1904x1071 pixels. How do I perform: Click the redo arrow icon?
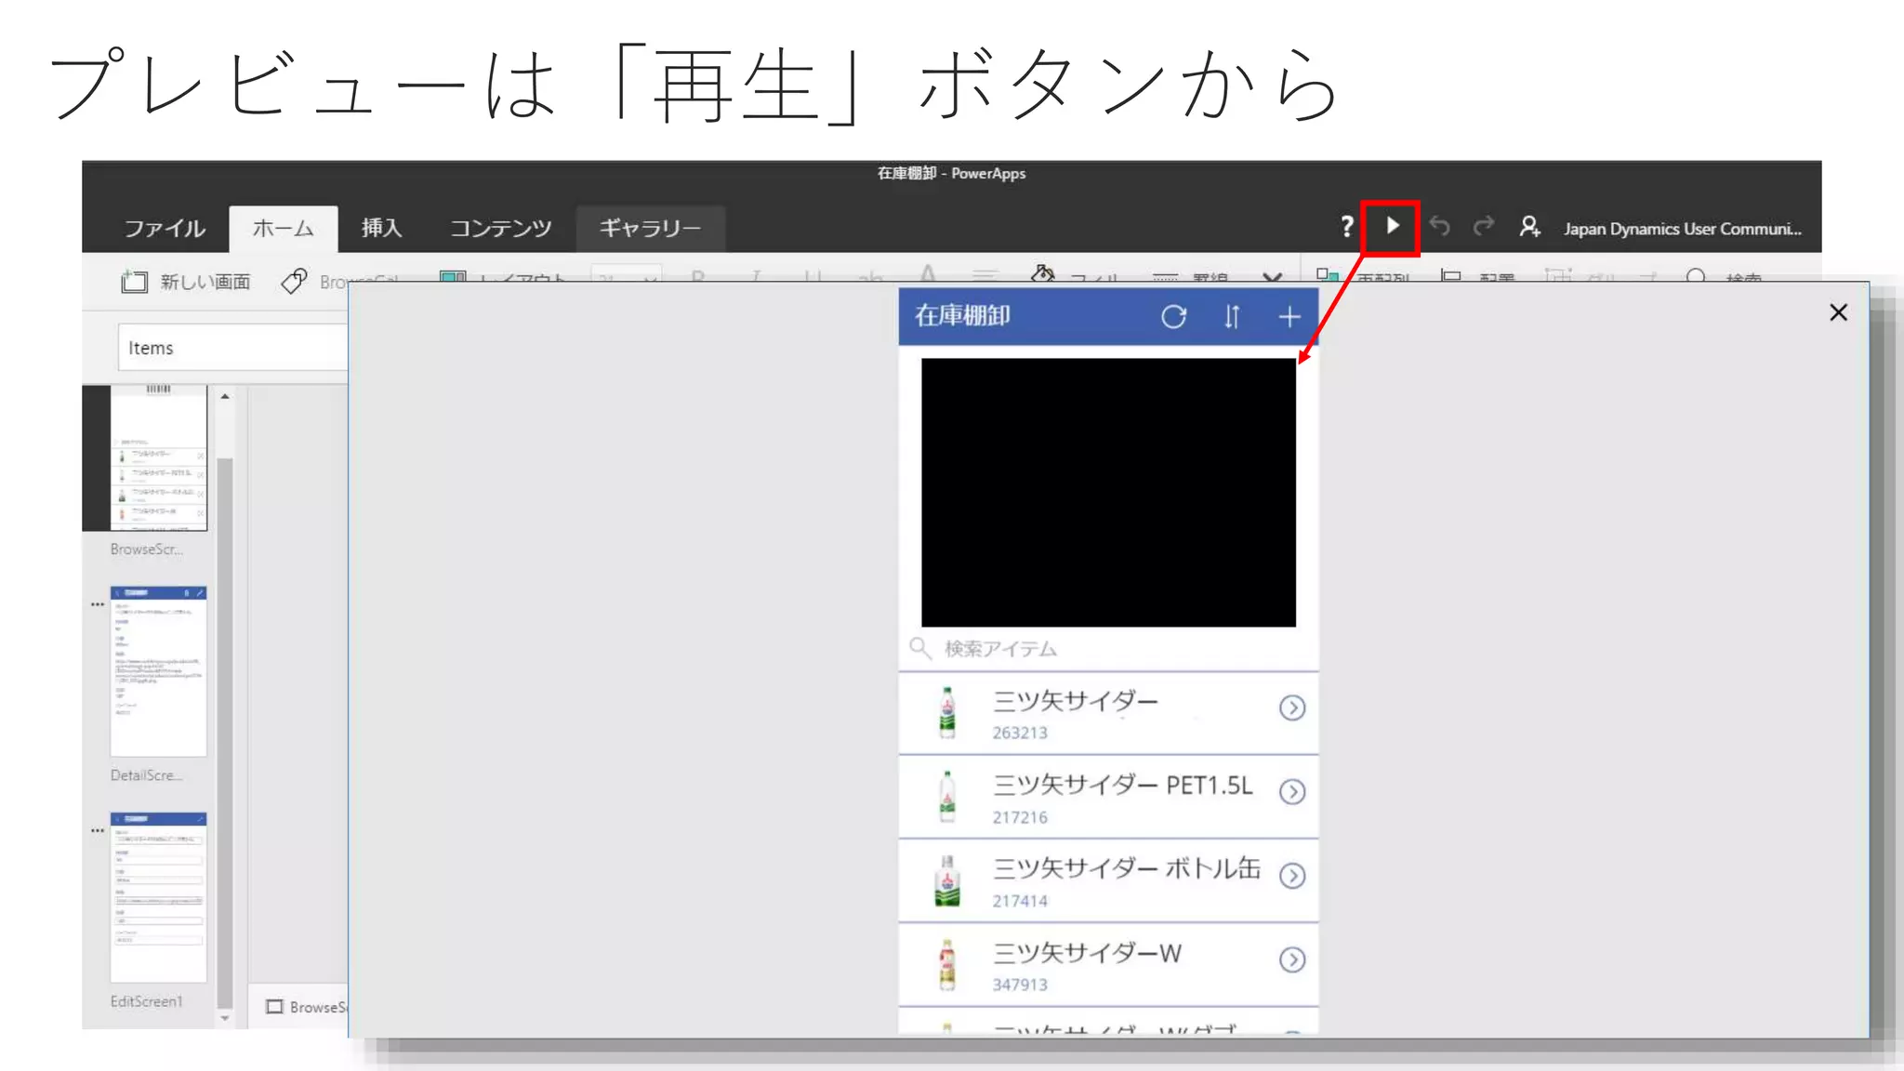coord(1484,226)
